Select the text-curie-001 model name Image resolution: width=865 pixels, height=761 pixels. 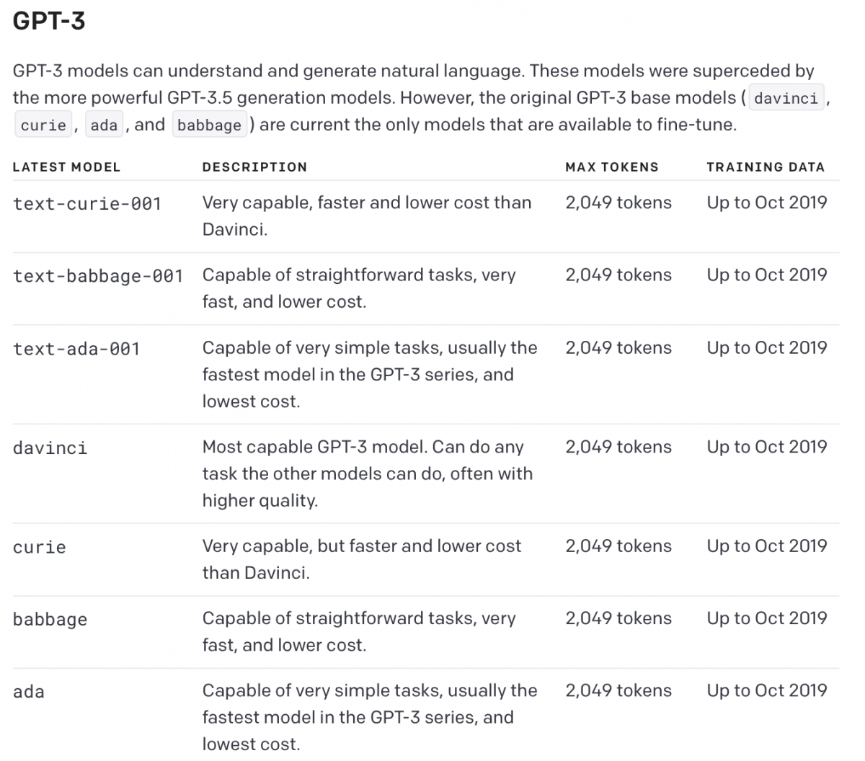tap(86, 204)
